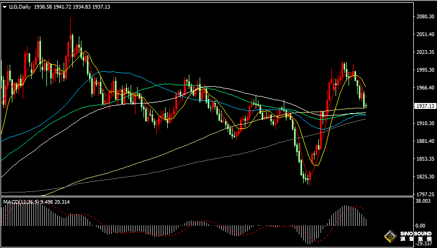
Task: Open the LLG,Daily chart dropdown triangle
Action: click(4, 6)
